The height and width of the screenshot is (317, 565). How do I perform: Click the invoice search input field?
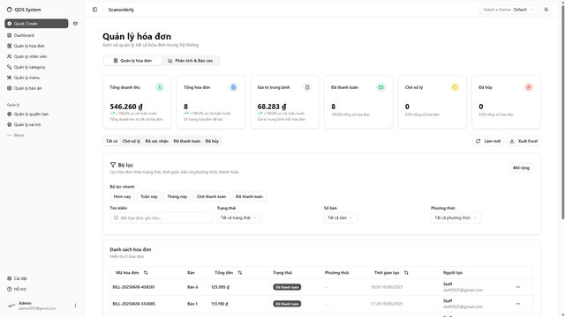click(x=161, y=217)
